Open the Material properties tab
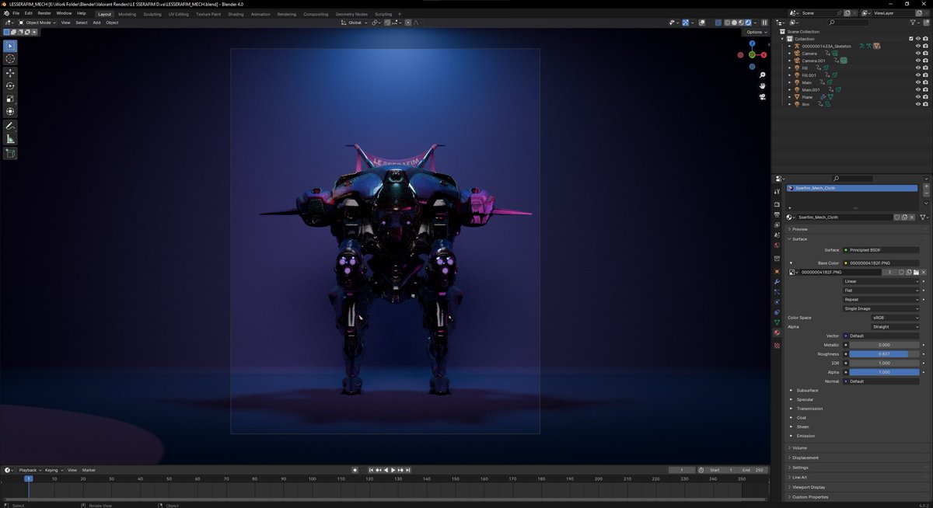This screenshot has width=933, height=508. 777,332
